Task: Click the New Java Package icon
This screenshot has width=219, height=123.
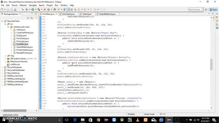Action: click(45, 10)
